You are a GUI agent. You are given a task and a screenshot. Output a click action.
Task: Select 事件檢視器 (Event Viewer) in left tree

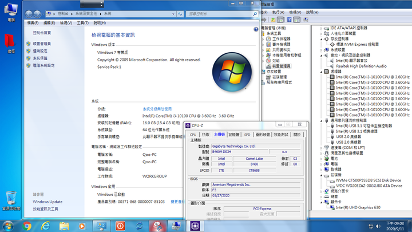point(281,44)
